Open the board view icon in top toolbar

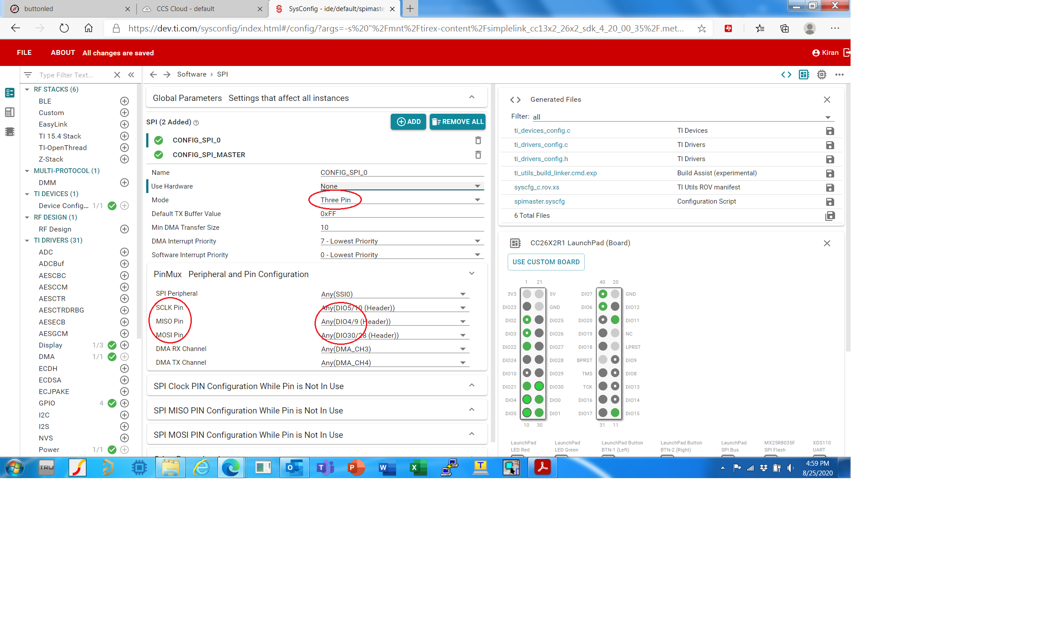[804, 74]
